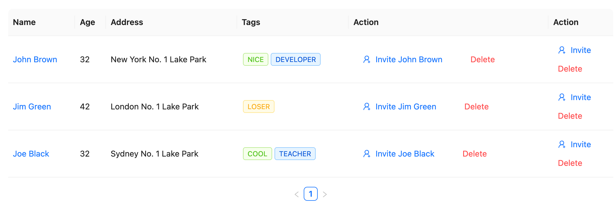Click the TEACHER tag on Joe Black's row
615x213 pixels.
295,154
